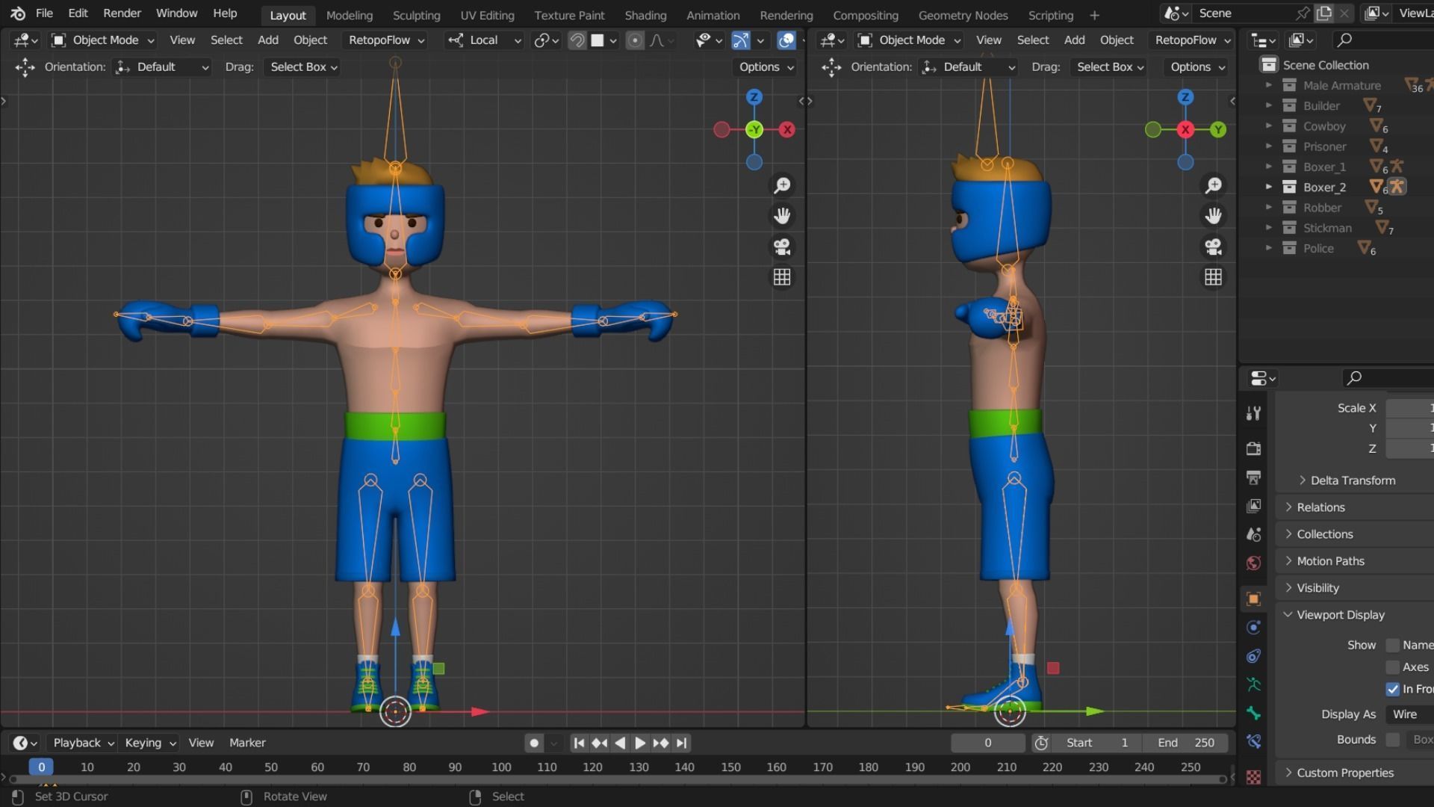Click the blue frame 0 playhead marker
Screen dimensions: 1434x807
(x=41, y=767)
